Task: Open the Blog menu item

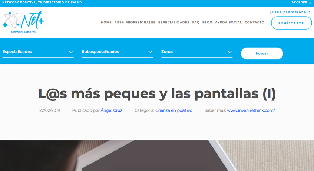Action: 207,23
